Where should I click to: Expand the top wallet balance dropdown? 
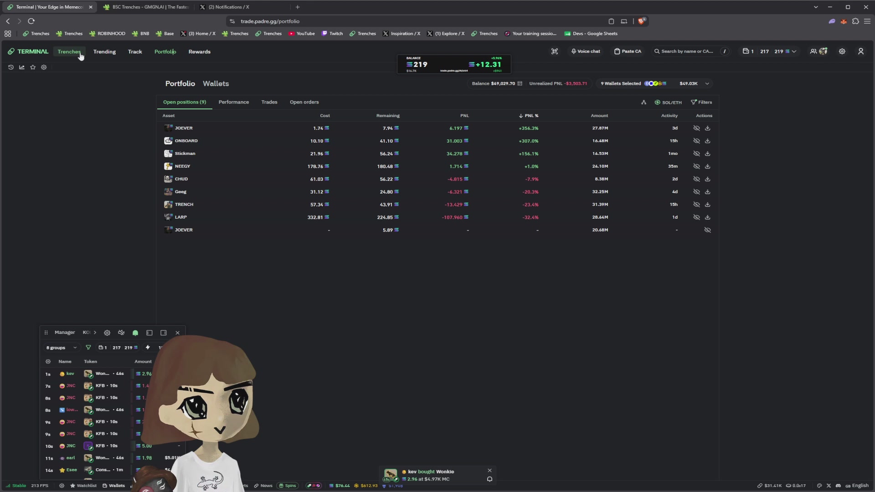tap(794, 51)
